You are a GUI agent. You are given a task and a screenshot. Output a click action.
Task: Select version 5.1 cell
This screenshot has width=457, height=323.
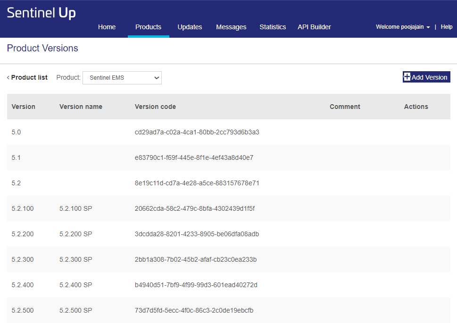pyautogui.click(x=16, y=157)
